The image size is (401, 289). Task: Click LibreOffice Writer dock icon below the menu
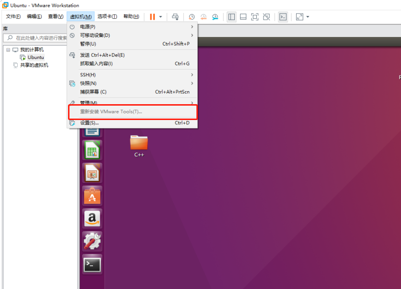pyautogui.click(x=92, y=132)
